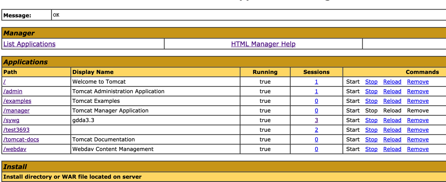
Task: Remove the Tomcat Examples application
Action: pyautogui.click(x=418, y=101)
